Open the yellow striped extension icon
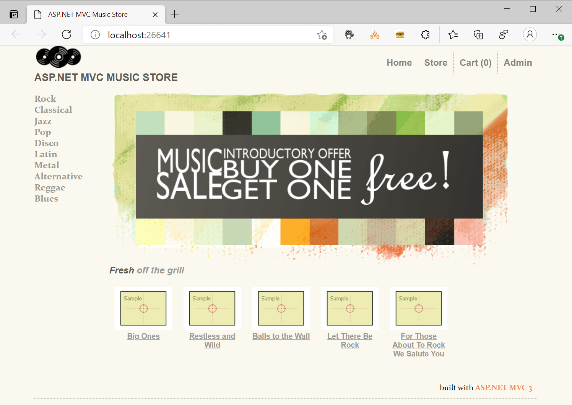The image size is (572, 405). [400, 35]
